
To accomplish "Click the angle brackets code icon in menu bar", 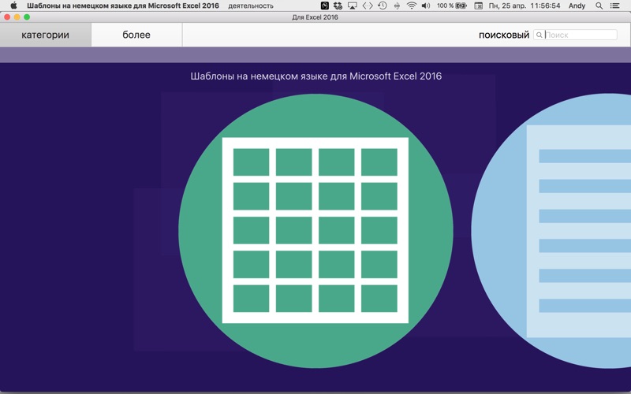I will point(368,6).
